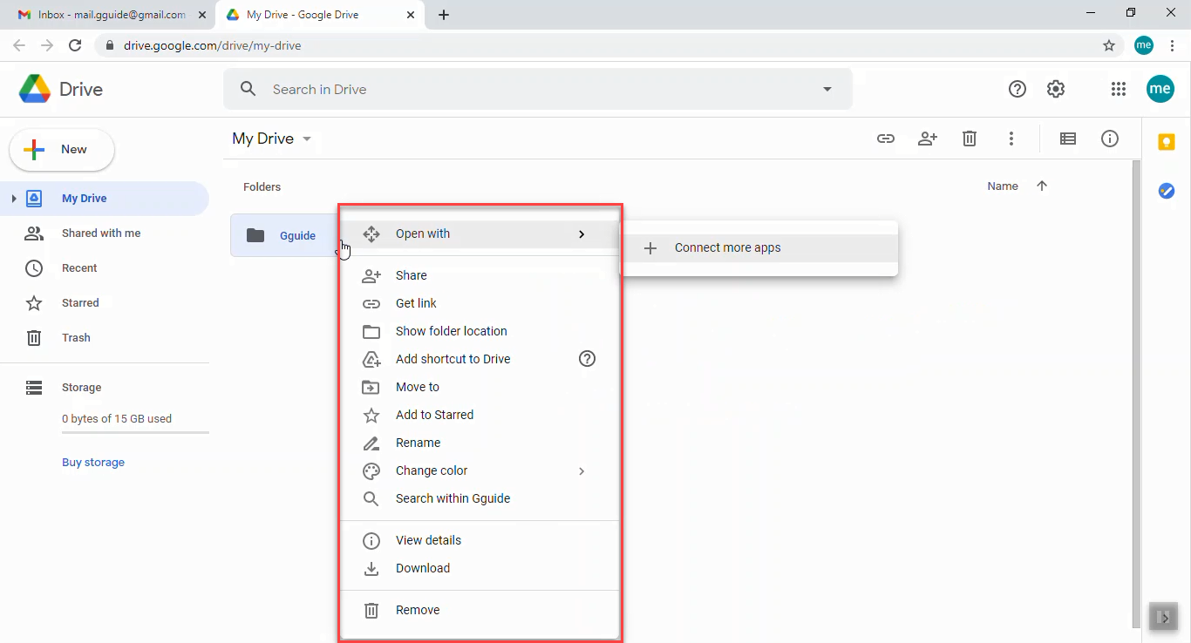Open the My Drive dropdown arrow
This screenshot has height=643, width=1191.
point(306,139)
